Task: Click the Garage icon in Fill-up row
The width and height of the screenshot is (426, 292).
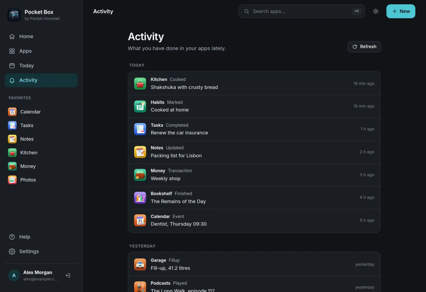Action: 140,264
